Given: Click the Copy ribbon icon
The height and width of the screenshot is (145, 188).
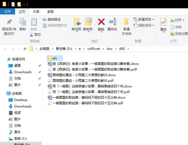Looking at the screenshot, I should (23, 22).
